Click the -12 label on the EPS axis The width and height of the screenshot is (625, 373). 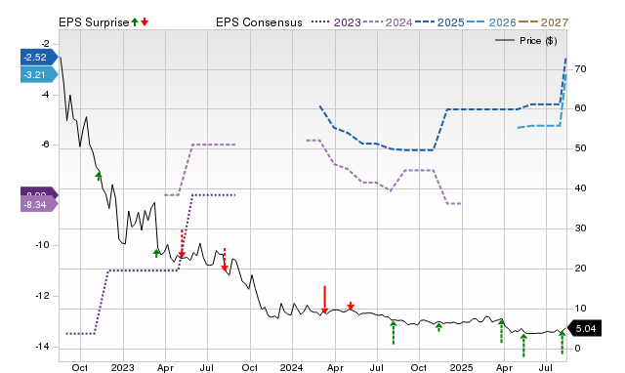[x=42, y=296]
